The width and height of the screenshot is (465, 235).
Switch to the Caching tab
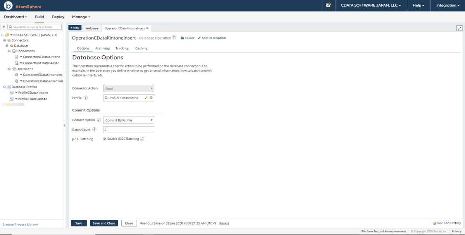(141, 48)
